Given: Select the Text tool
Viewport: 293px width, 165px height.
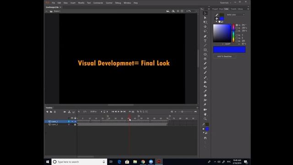Looking at the screenshot, I should pos(205,41).
